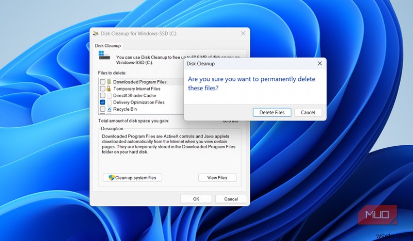Click the 'Files to delete:' label
Viewport: 413px width, 241px height.
click(x=112, y=73)
